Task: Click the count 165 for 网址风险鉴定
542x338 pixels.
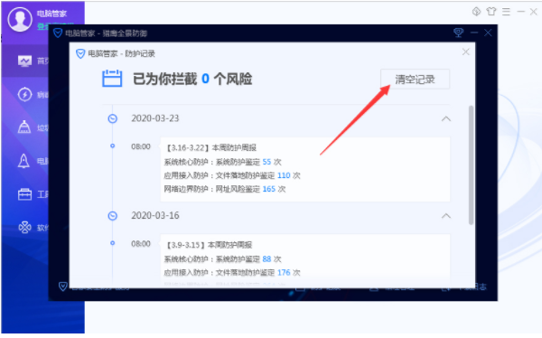Action: point(268,189)
